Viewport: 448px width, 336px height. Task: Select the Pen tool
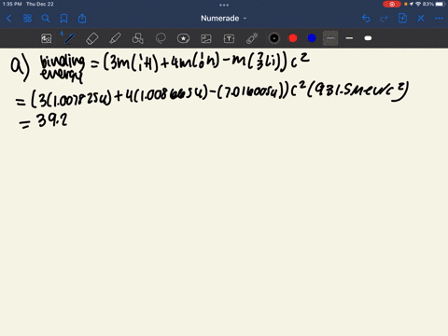tap(69, 38)
